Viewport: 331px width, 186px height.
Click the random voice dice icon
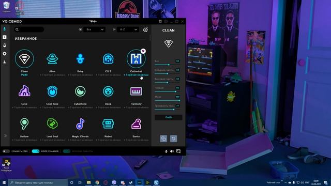(x=145, y=29)
